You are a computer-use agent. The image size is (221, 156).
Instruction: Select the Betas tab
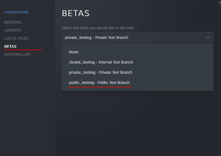10,46
